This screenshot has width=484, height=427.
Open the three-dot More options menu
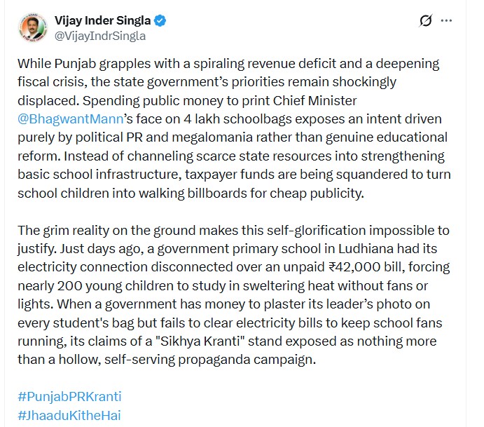(x=446, y=21)
